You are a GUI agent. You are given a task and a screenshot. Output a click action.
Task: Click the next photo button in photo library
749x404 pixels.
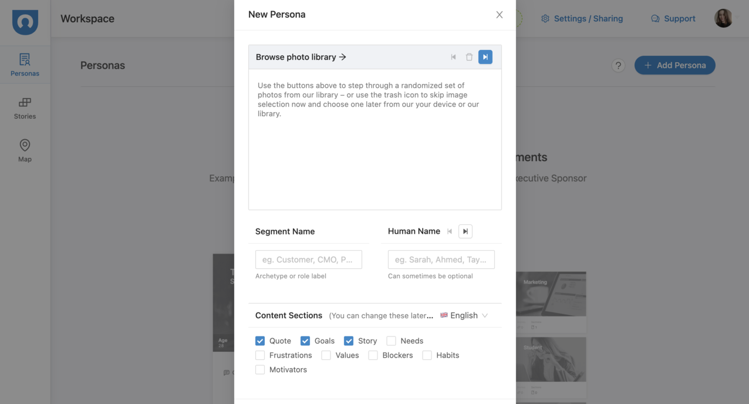485,57
